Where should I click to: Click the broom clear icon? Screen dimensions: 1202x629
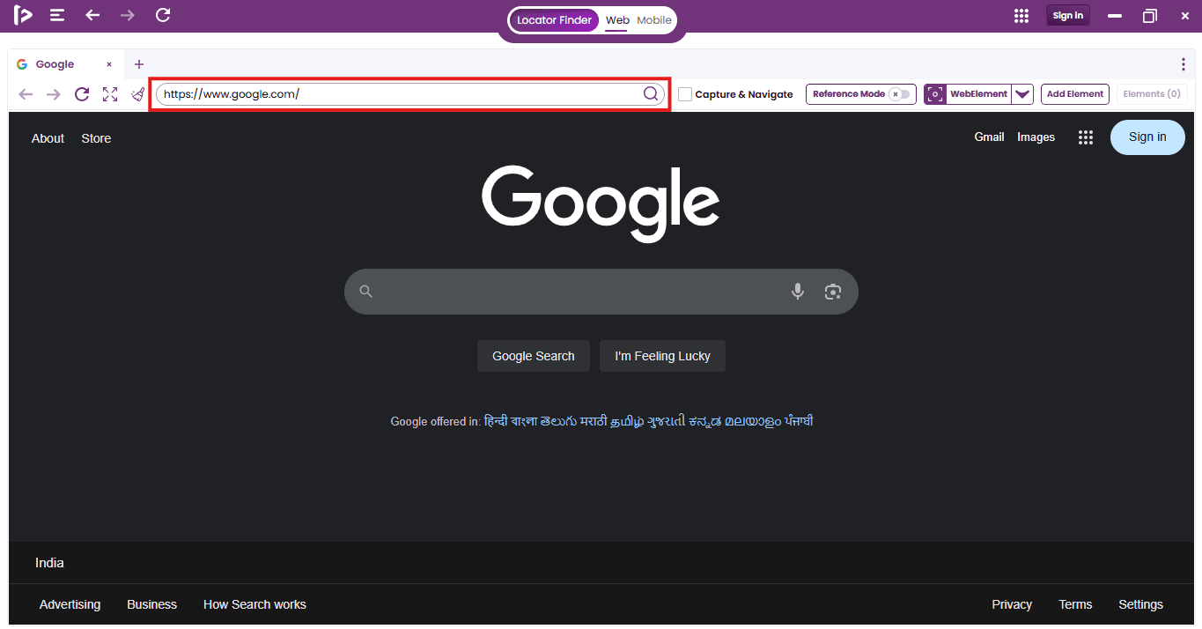pos(138,94)
